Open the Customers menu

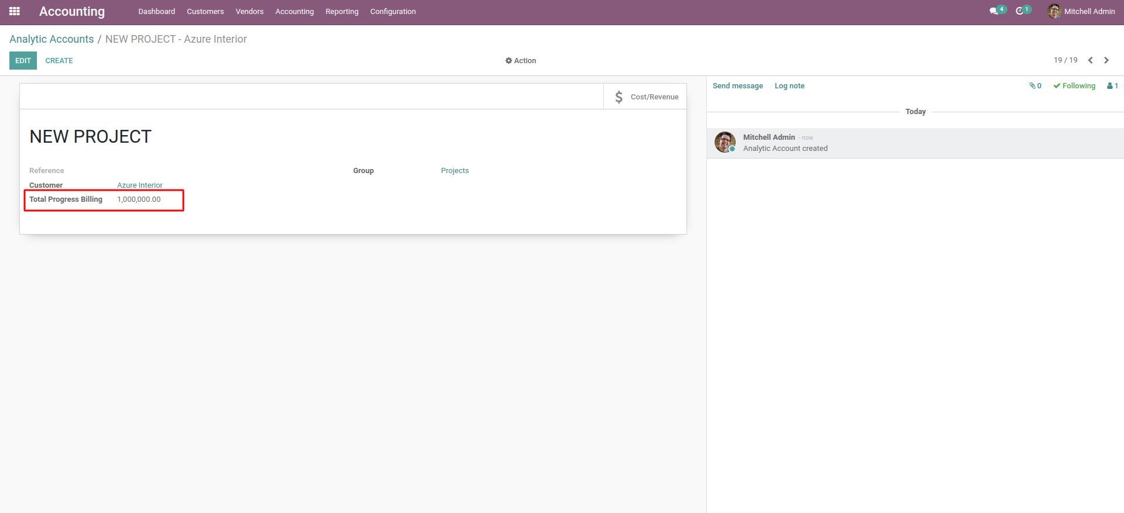pyautogui.click(x=205, y=12)
